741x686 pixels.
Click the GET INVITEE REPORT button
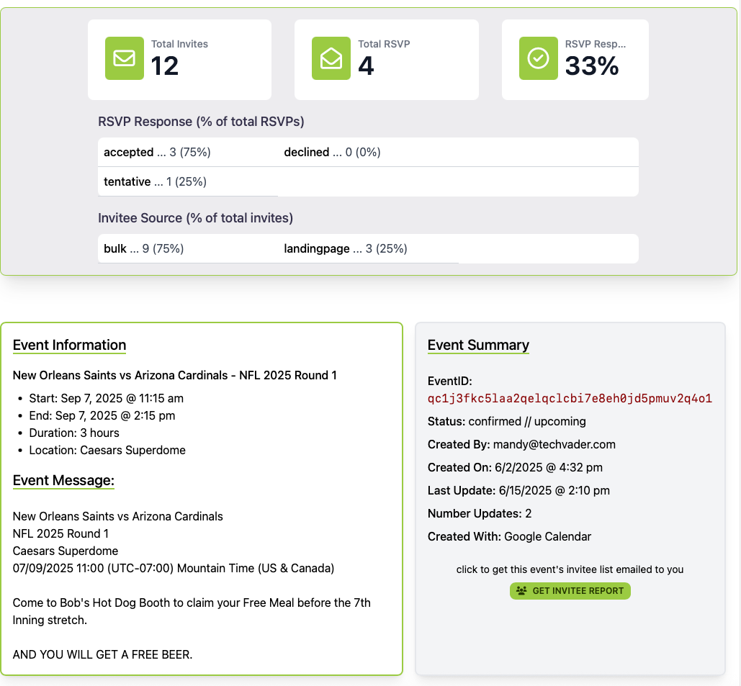pos(570,590)
